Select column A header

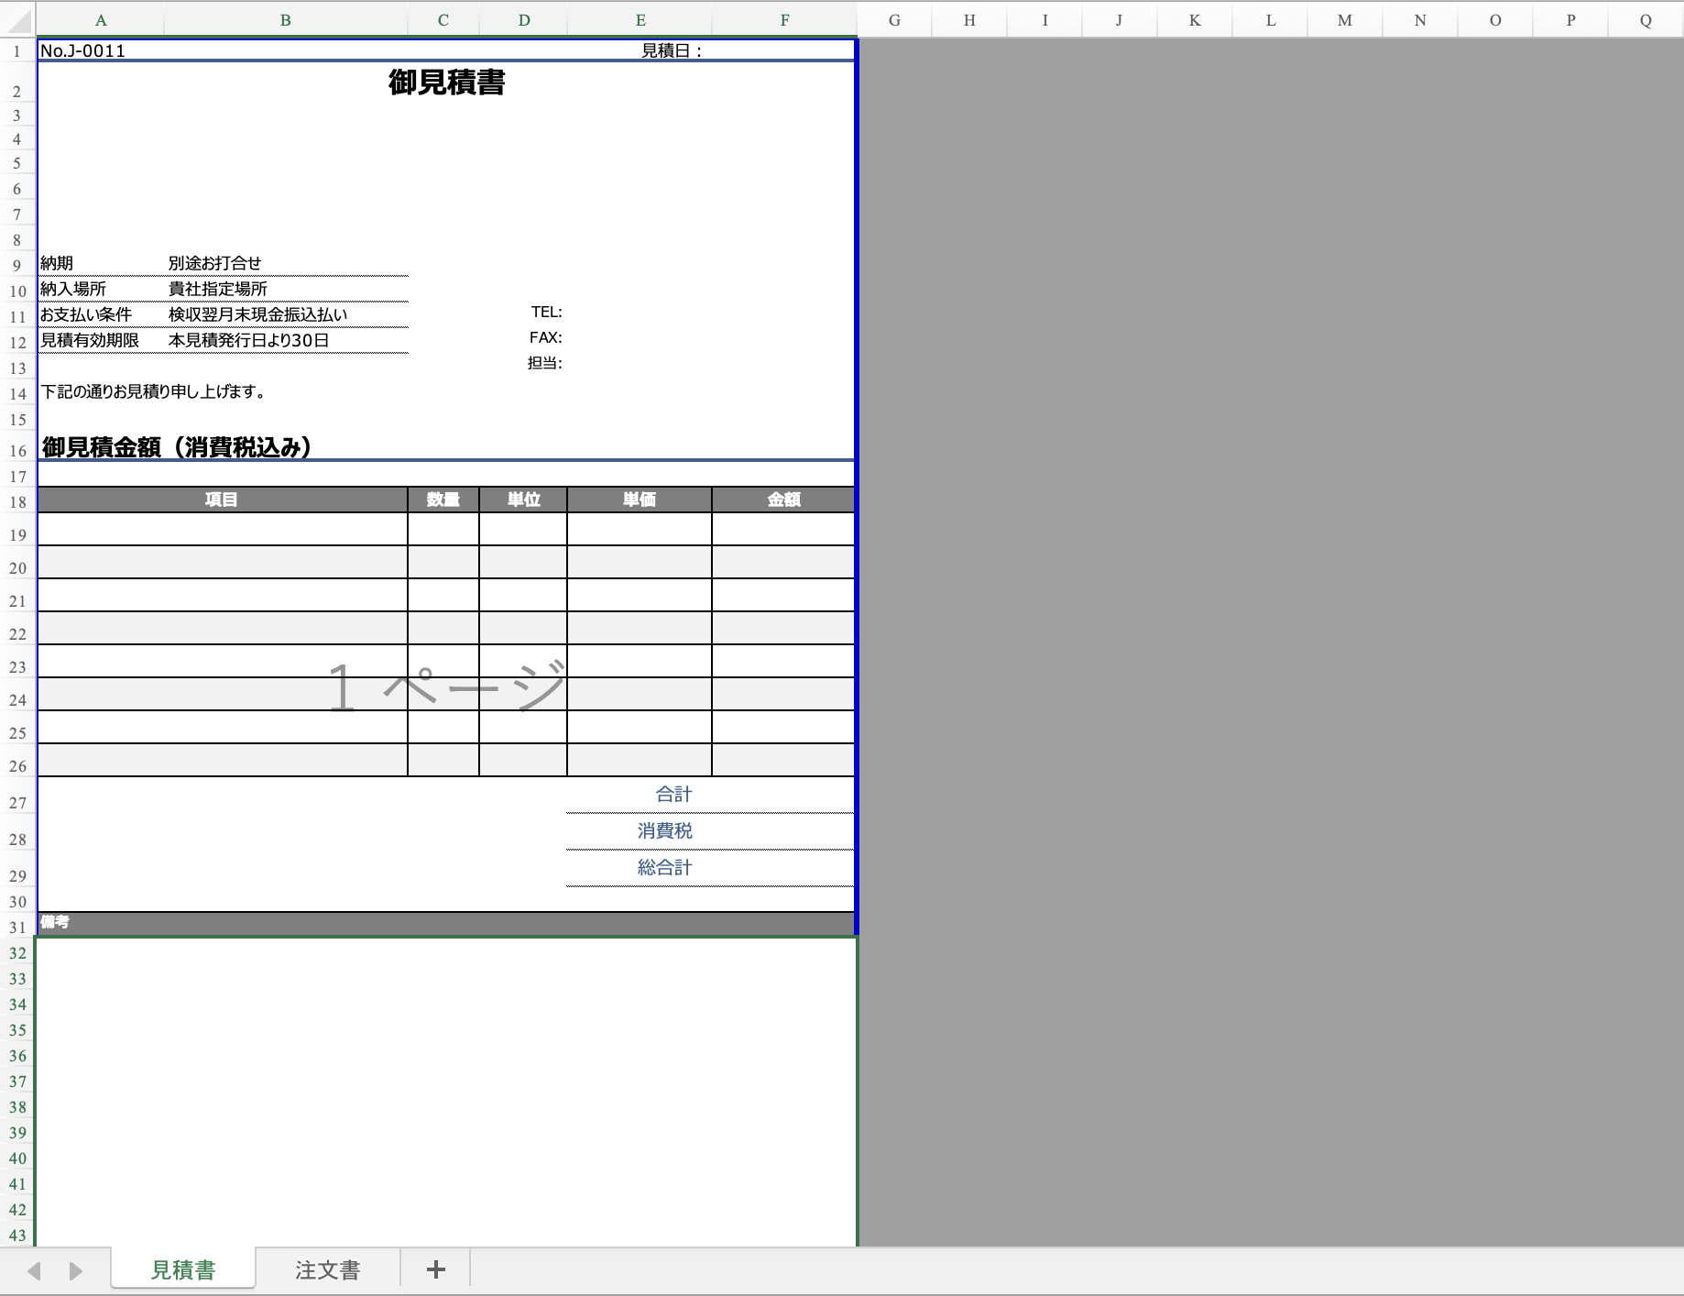[x=101, y=20]
